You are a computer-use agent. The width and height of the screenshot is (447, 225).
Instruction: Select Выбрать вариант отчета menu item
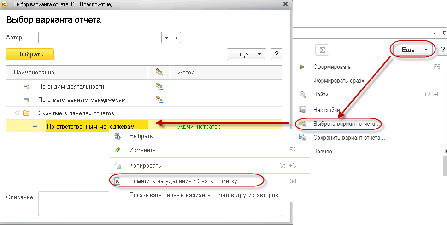coord(346,124)
